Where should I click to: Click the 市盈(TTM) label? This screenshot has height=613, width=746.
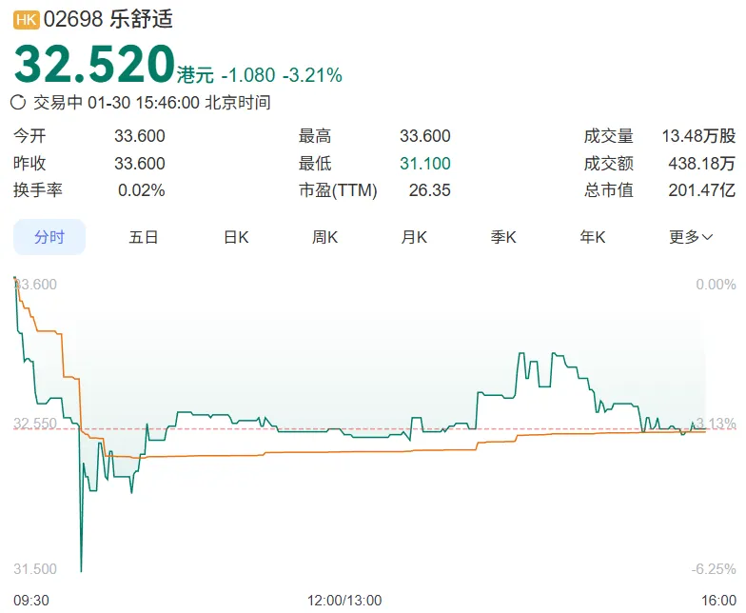[338, 190]
